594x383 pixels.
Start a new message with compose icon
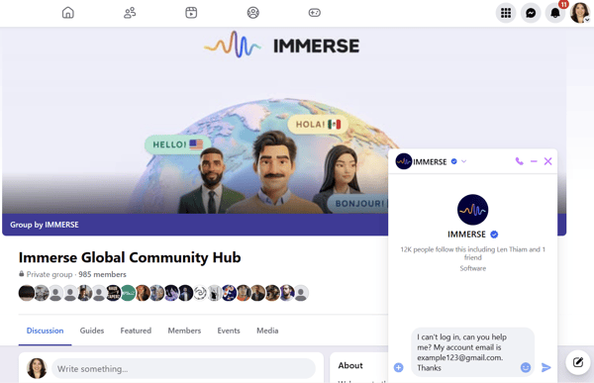pos(578,362)
